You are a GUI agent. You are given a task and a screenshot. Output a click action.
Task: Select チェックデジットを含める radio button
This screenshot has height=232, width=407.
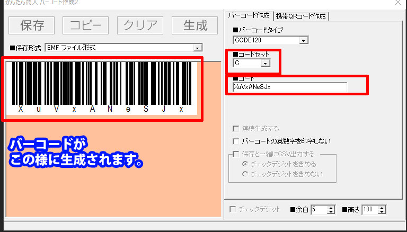pyautogui.click(x=245, y=164)
